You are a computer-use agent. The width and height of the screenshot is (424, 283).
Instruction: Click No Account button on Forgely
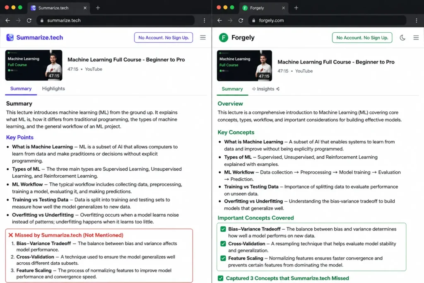click(362, 38)
